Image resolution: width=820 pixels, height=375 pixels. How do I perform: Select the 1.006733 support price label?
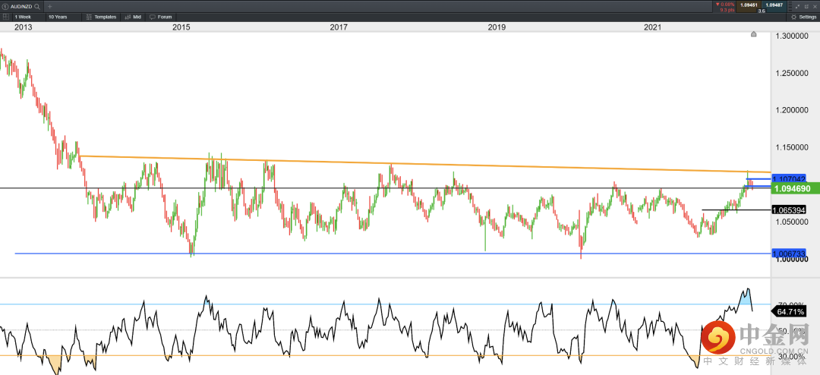tap(787, 254)
